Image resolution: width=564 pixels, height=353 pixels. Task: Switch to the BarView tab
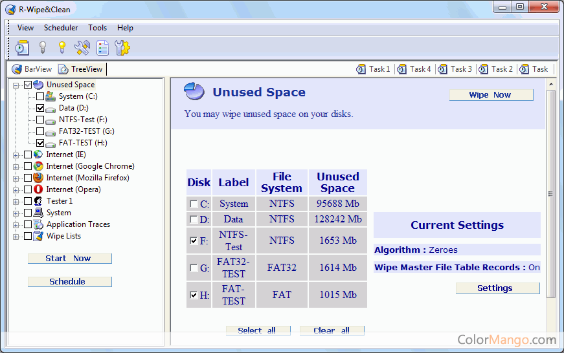pyautogui.click(x=32, y=69)
